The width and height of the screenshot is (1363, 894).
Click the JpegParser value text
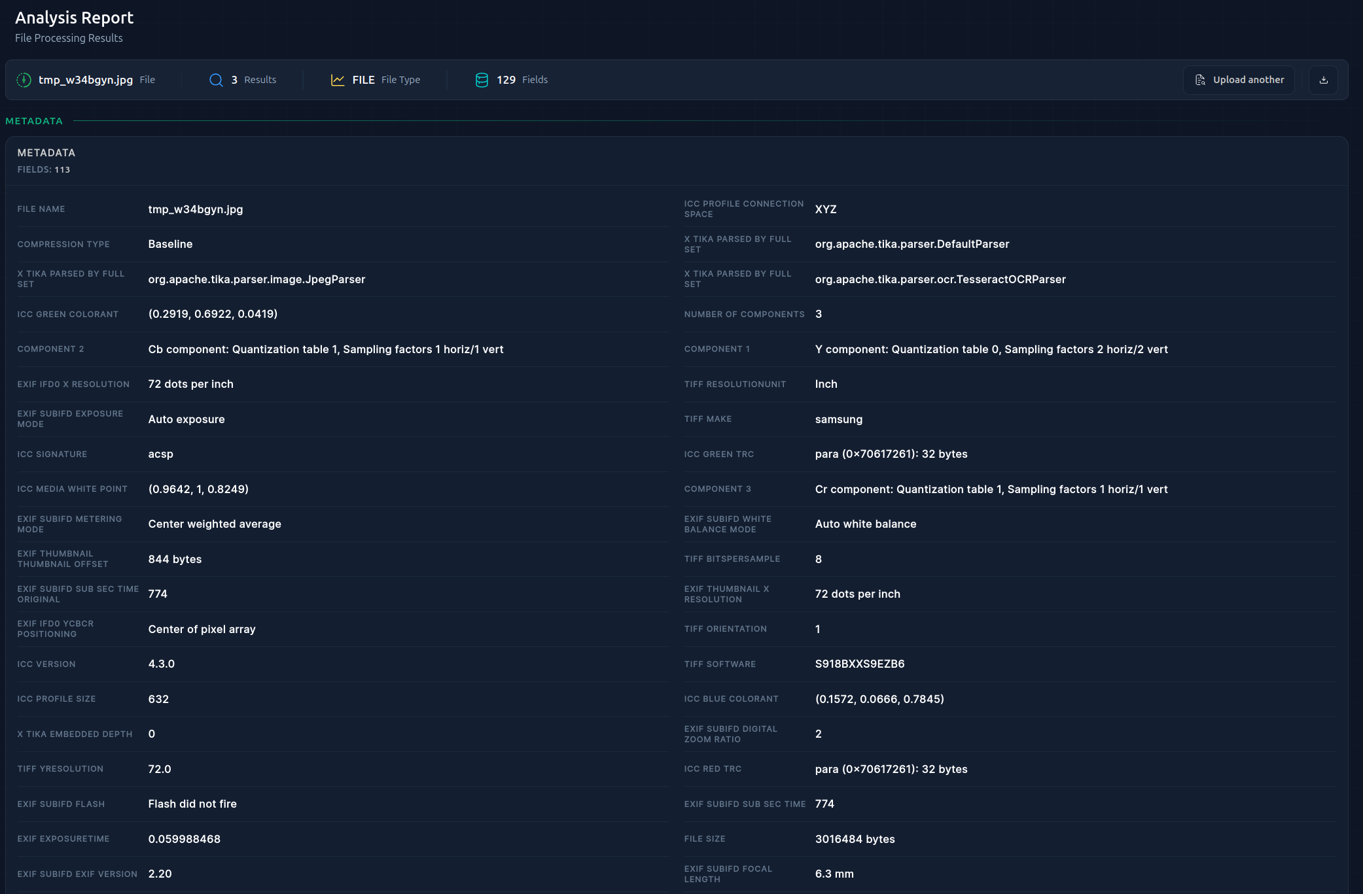coord(257,279)
